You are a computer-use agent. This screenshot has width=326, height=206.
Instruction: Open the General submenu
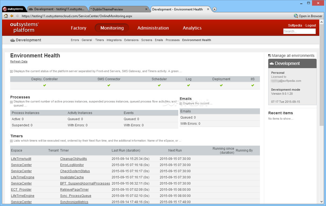point(87,40)
